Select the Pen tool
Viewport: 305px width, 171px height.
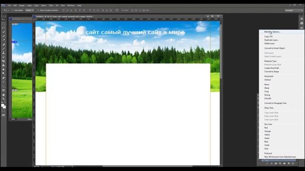point(3,78)
